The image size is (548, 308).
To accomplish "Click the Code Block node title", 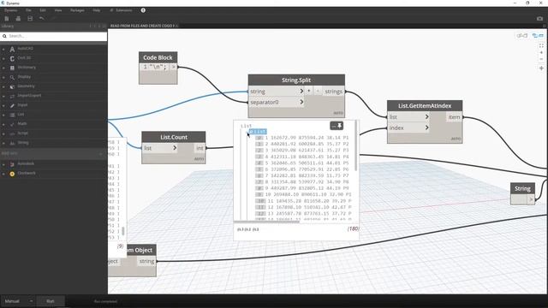I will (x=158, y=57).
